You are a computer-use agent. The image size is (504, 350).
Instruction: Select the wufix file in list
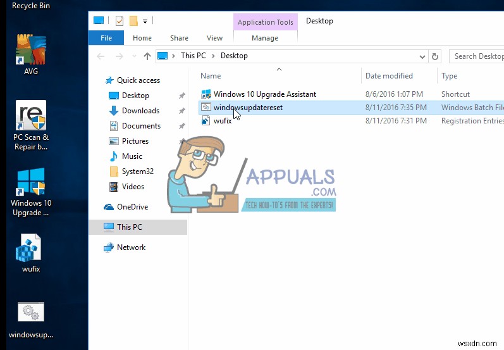pyautogui.click(x=223, y=121)
